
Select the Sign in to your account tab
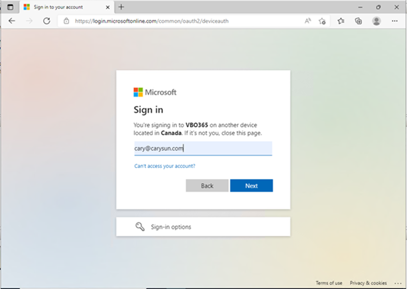pyautogui.click(x=67, y=7)
